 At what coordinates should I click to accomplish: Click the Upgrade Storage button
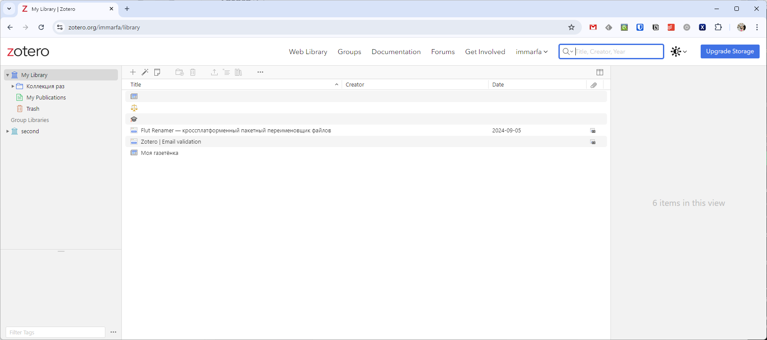730,51
